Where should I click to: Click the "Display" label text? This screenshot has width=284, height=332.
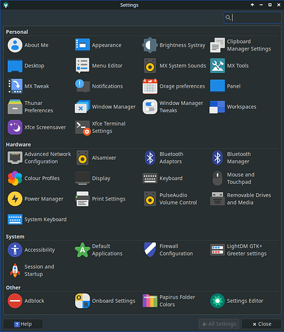(101, 179)
